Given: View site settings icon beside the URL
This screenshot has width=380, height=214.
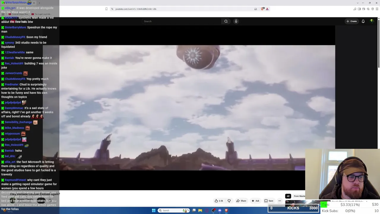Looking at the screenshot, I should [112, 9].
